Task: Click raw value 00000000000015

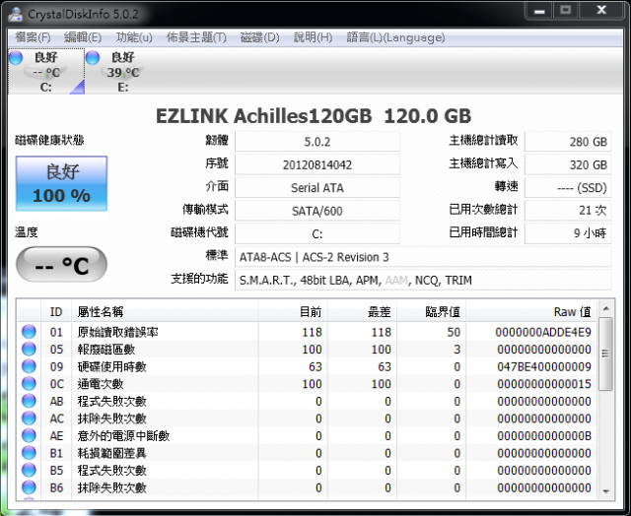Action: (544, 384)
